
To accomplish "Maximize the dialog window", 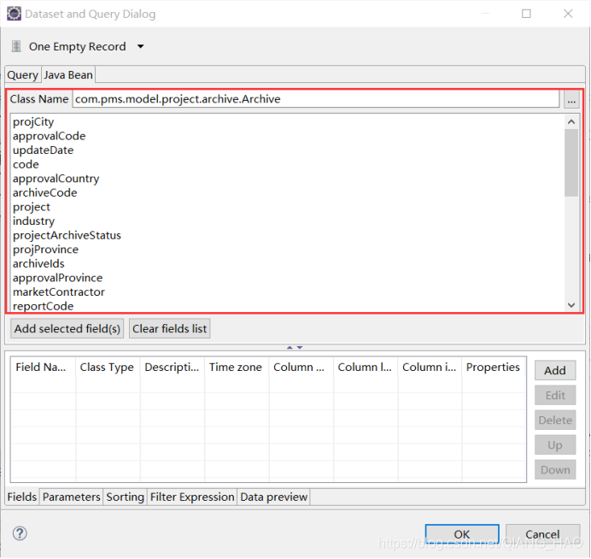I will coord(527,14).
